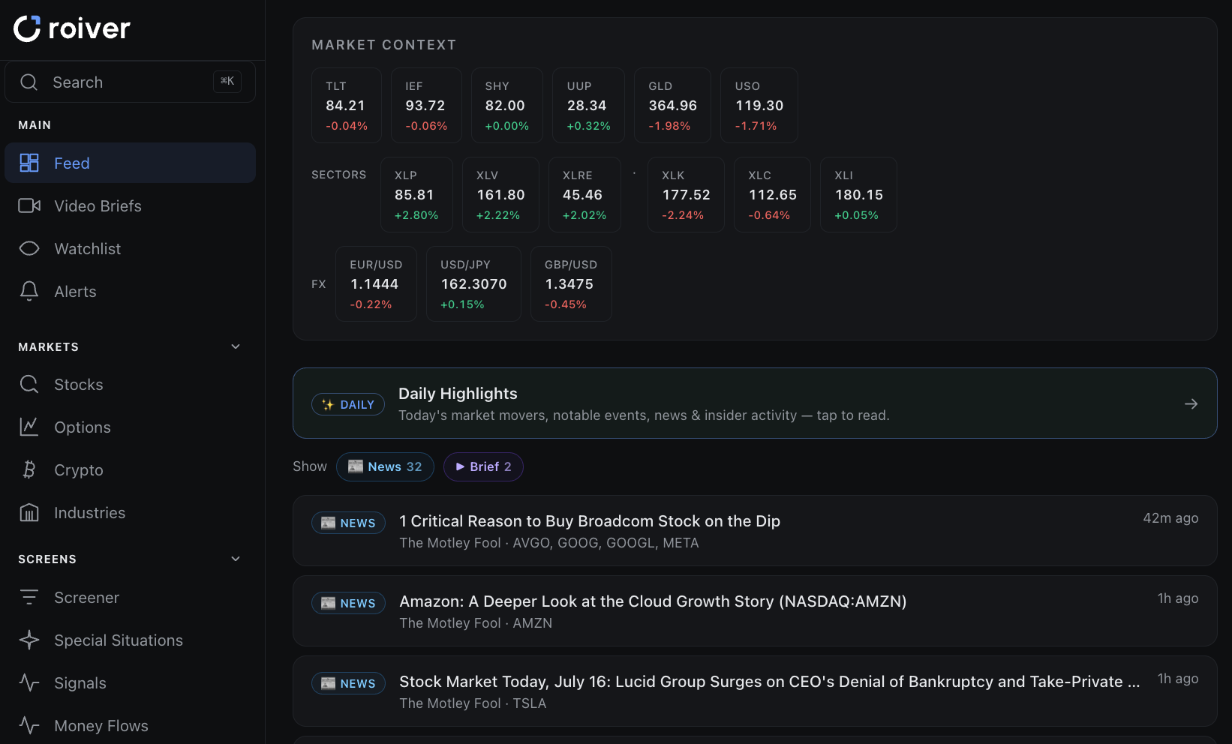The width and height of the screenshot is (1232, 744).
Task: Click 'AVGO, GOOG, GOOGL, META' tickers text
Action: 605,543
